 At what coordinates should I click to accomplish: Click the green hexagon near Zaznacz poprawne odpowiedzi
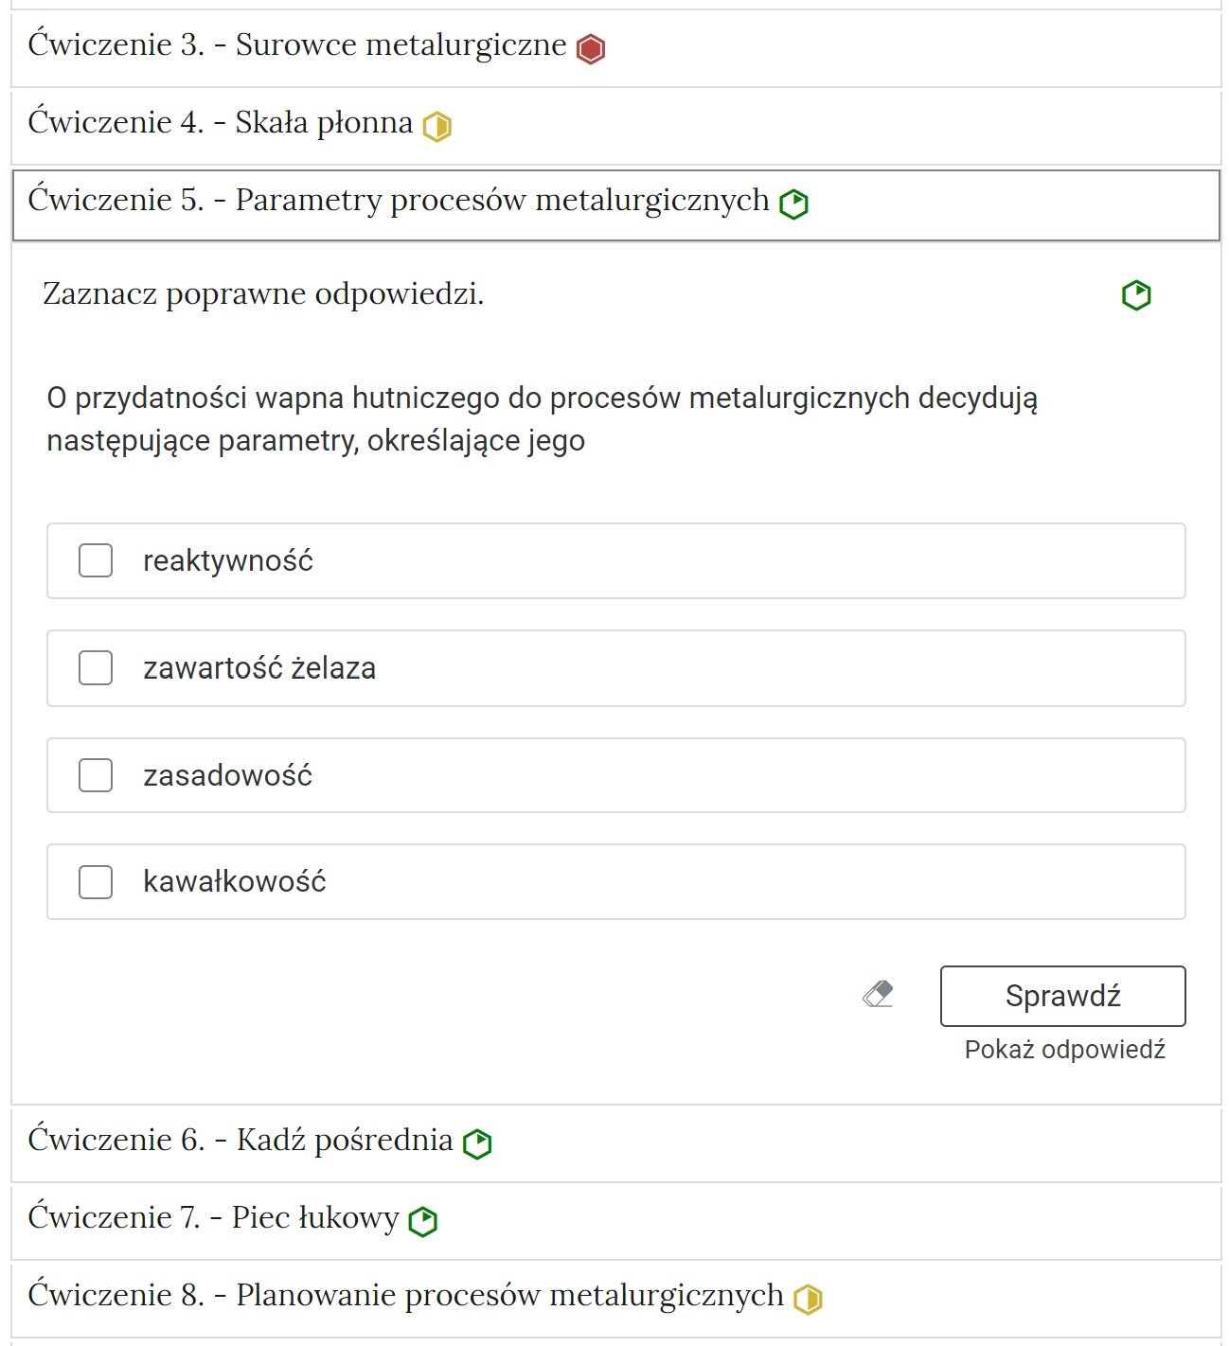[1136, 294]
